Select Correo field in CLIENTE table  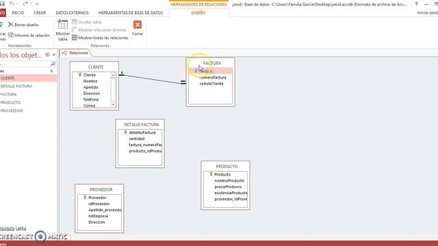89,105
